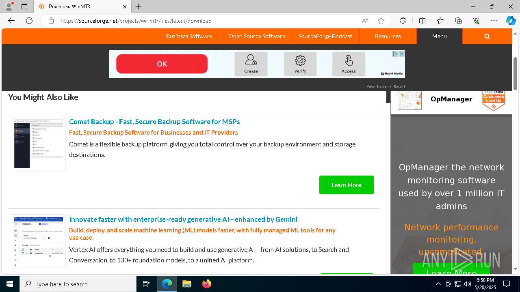Open Extensions puzzle icon

403,21
